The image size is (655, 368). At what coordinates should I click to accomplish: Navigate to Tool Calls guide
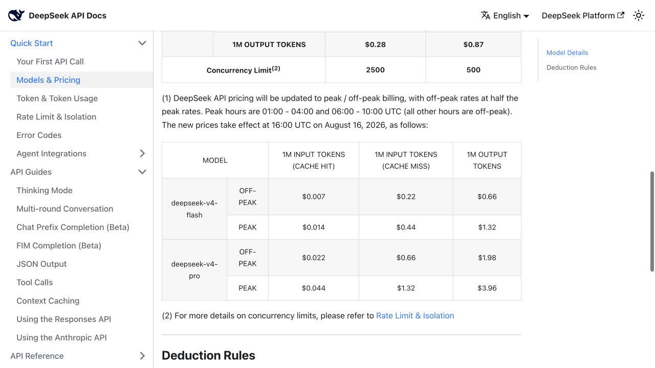click(x=34, y=282)
